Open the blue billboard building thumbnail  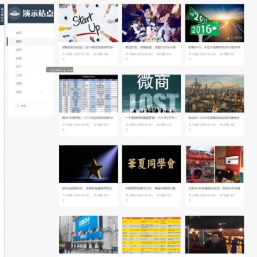click(88, 234)
